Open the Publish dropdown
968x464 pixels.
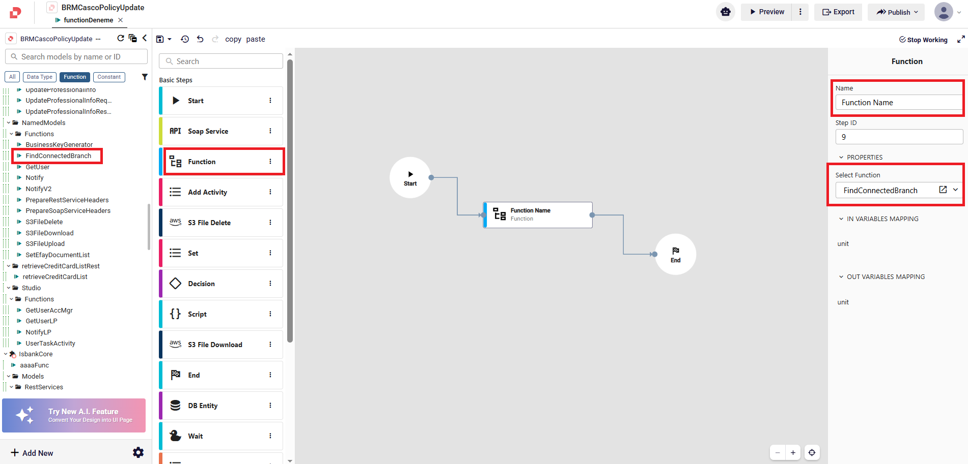point(897,12)
